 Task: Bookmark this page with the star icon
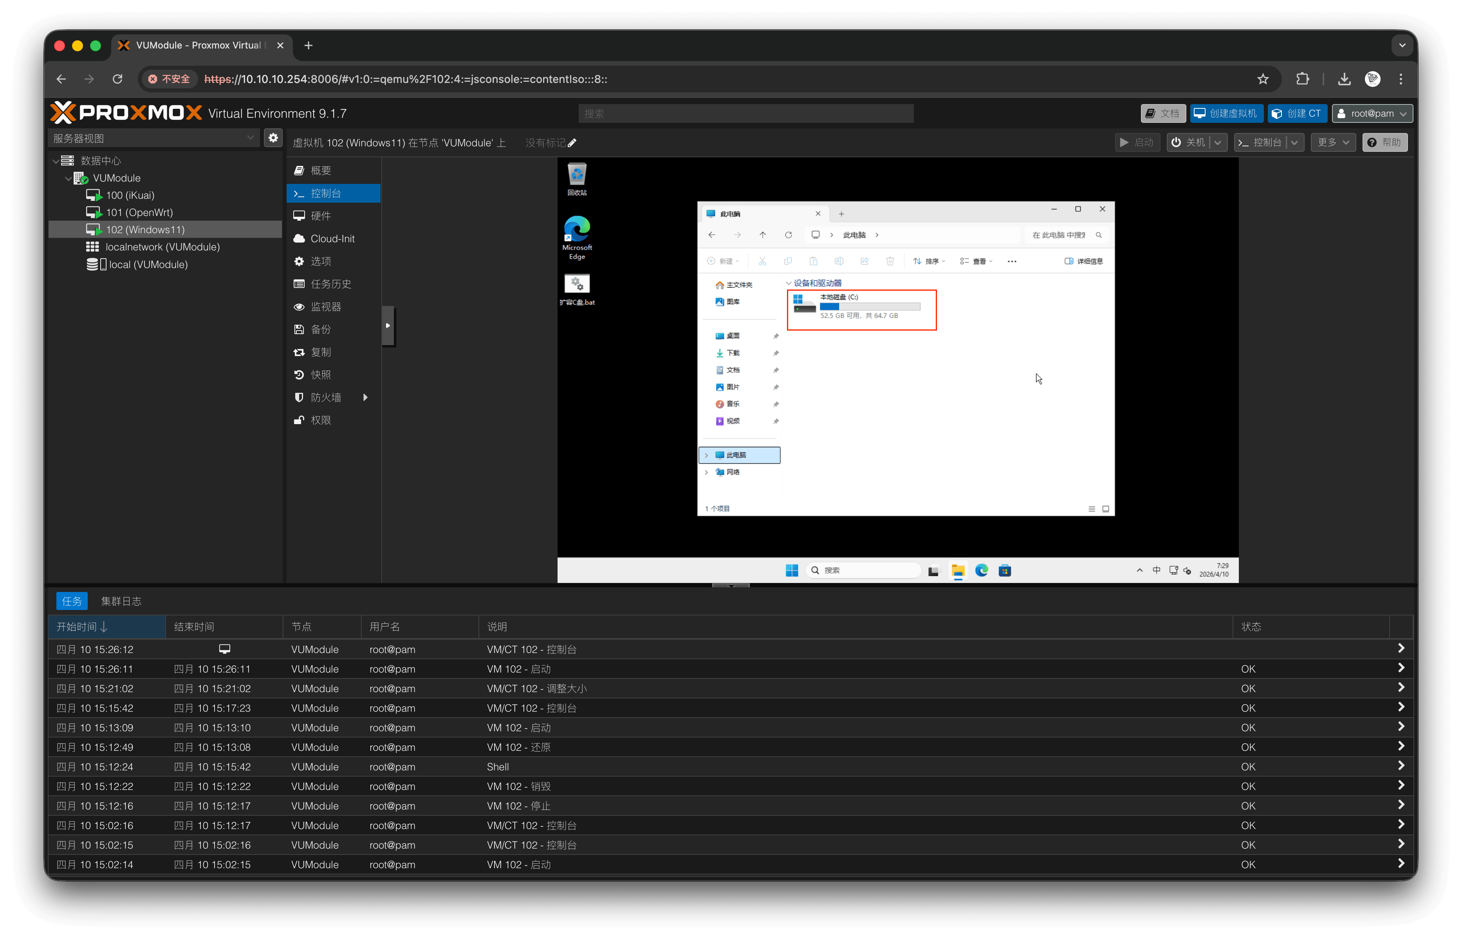(1262, 79)
